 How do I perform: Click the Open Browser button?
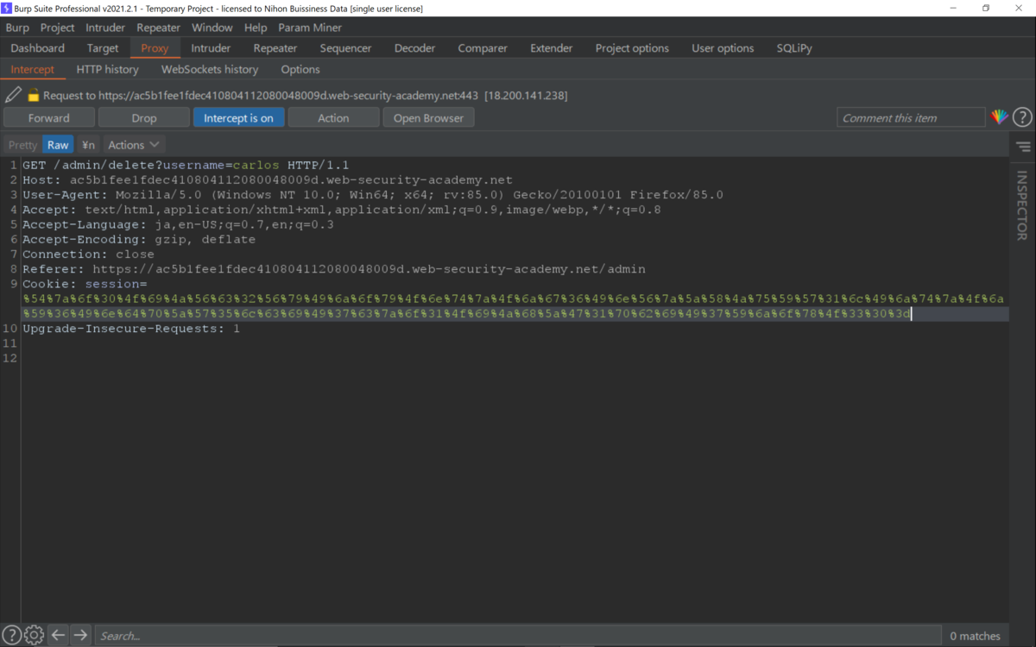coord(429,118)
